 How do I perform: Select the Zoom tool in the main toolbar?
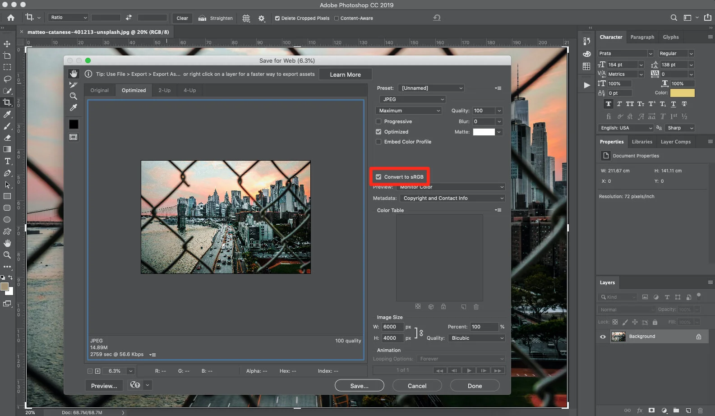pos(7,255)
